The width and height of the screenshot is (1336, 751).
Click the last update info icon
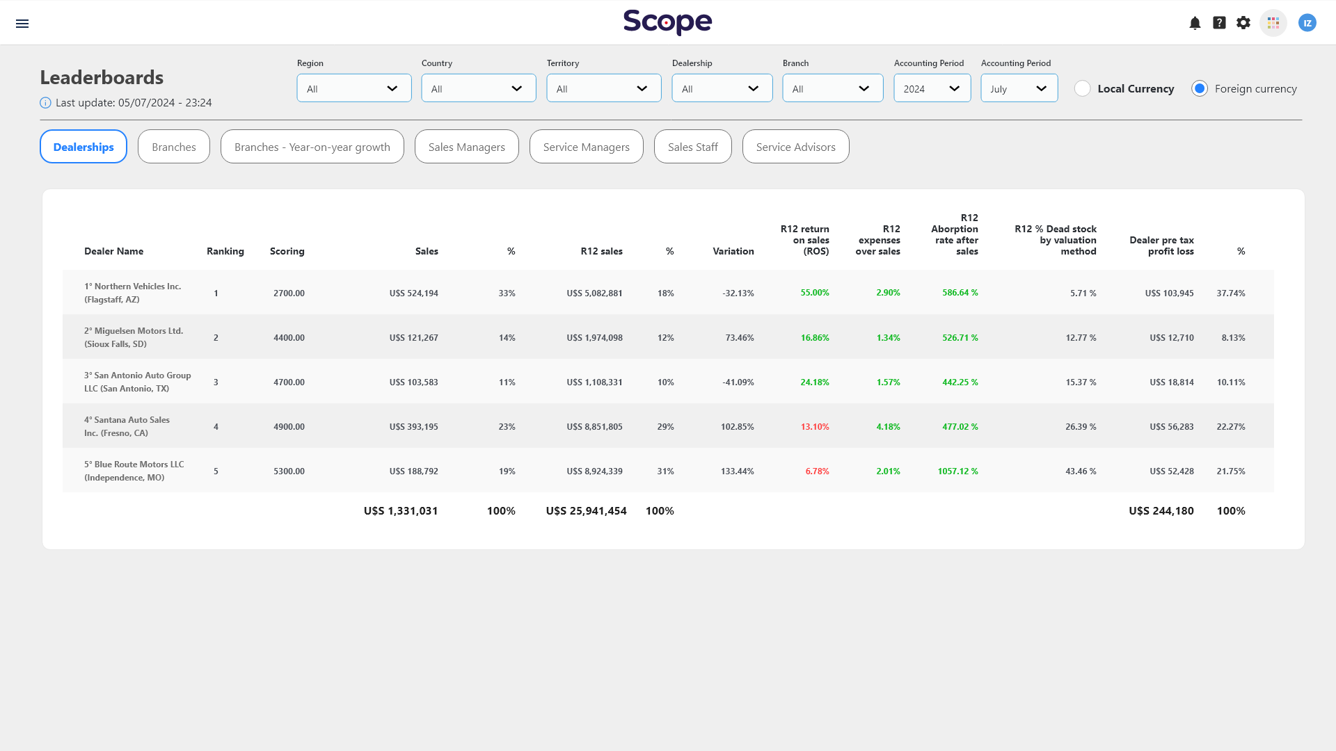point(45,103)
